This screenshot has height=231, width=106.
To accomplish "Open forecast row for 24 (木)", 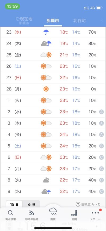I will tap(53, 43).
